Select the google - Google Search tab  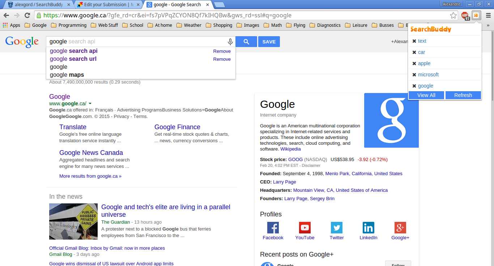point(177,5)
